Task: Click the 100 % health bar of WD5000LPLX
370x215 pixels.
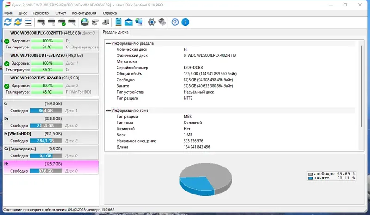Action: (x=47, y=41)
